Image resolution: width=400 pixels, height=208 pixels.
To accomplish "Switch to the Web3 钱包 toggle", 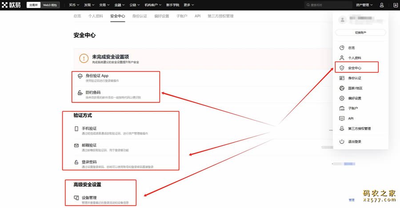I will point(50,5).
